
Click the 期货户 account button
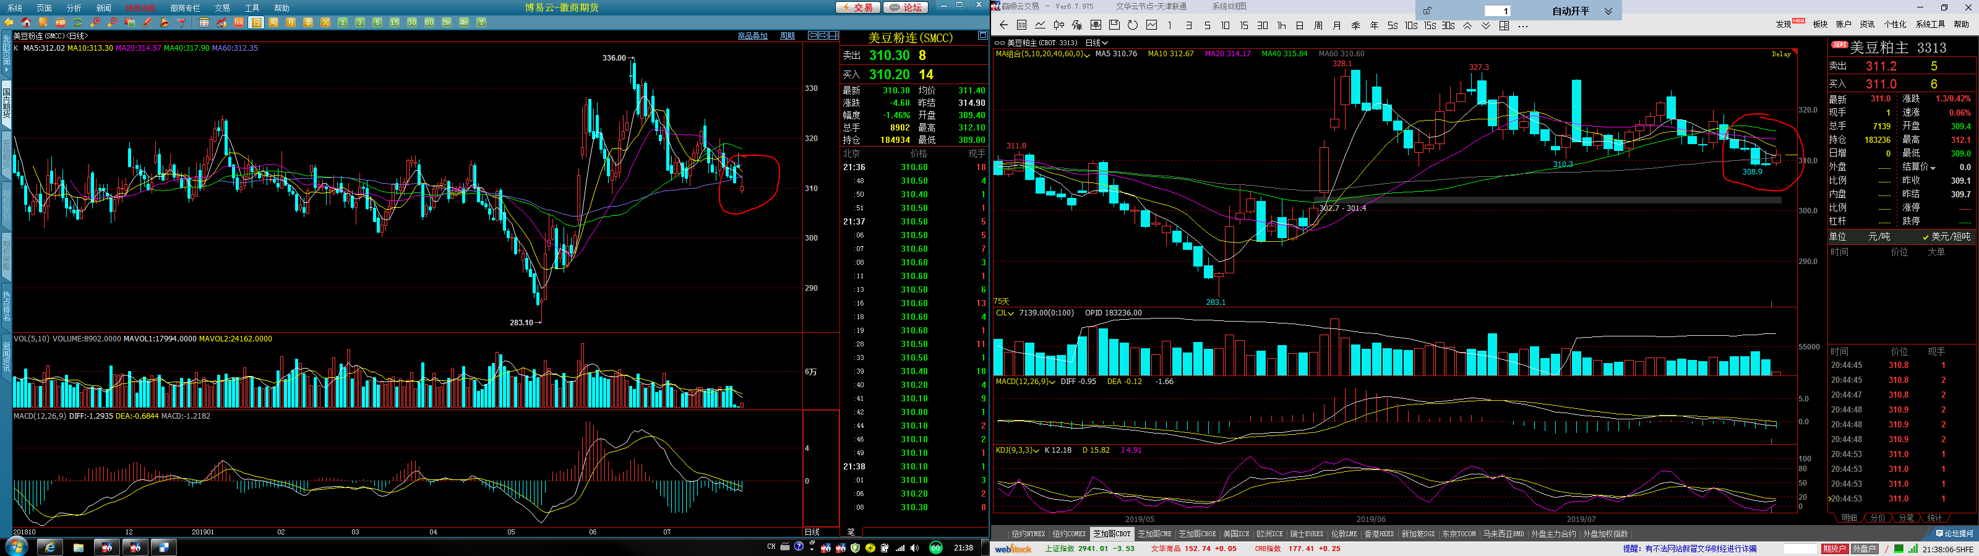[x=1834, y=549]
